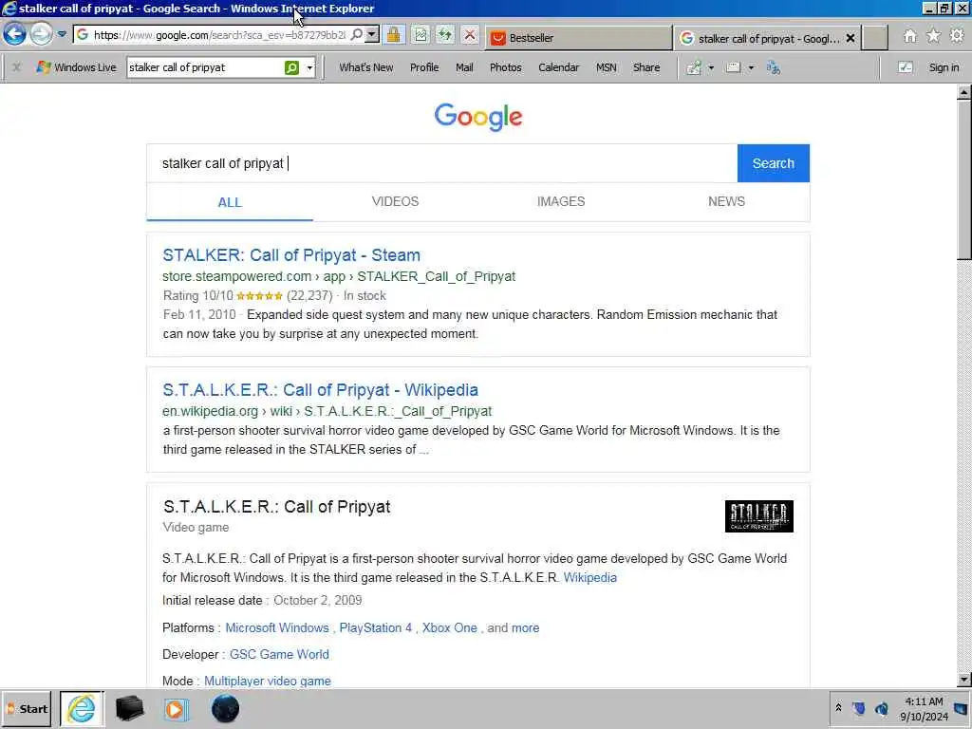Open a new blank tab
The image size is (972, 729).
point(874,38)
